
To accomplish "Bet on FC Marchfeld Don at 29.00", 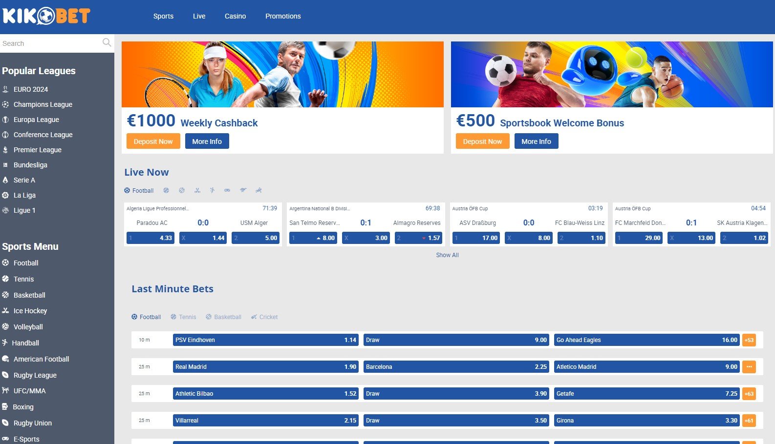I will coord(639,238).
